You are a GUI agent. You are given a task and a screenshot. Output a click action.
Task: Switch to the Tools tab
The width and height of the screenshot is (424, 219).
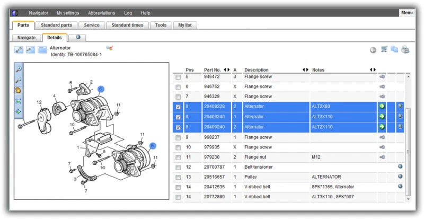[161, 25]
